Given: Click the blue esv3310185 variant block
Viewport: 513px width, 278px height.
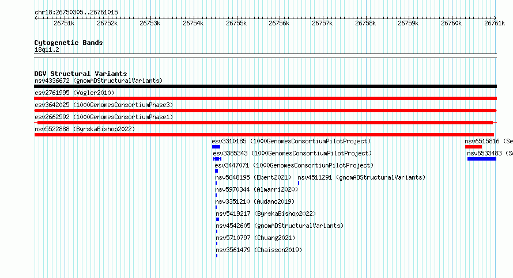Looking at the screenshot, I should pos(216,147).
